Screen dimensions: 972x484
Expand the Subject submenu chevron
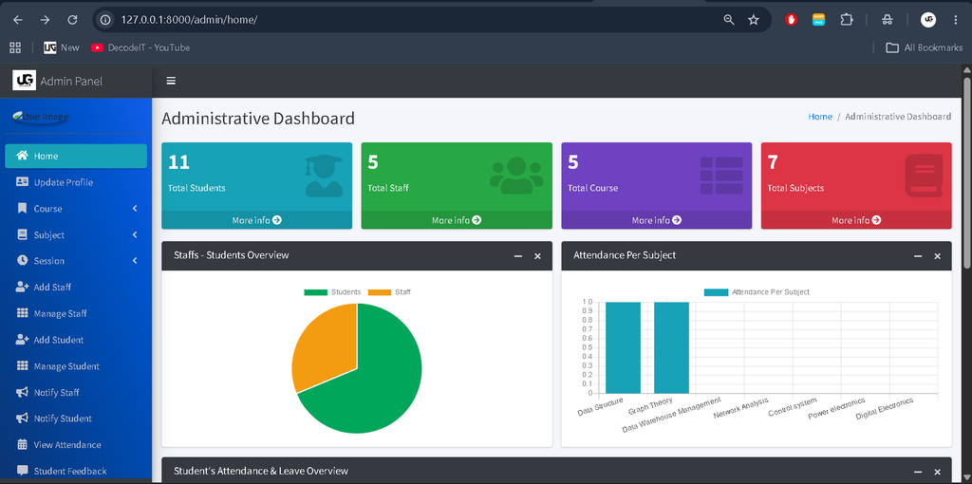135,234
